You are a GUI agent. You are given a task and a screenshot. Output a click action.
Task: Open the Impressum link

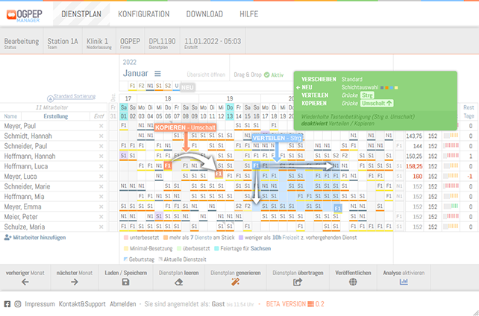[40, 304]
